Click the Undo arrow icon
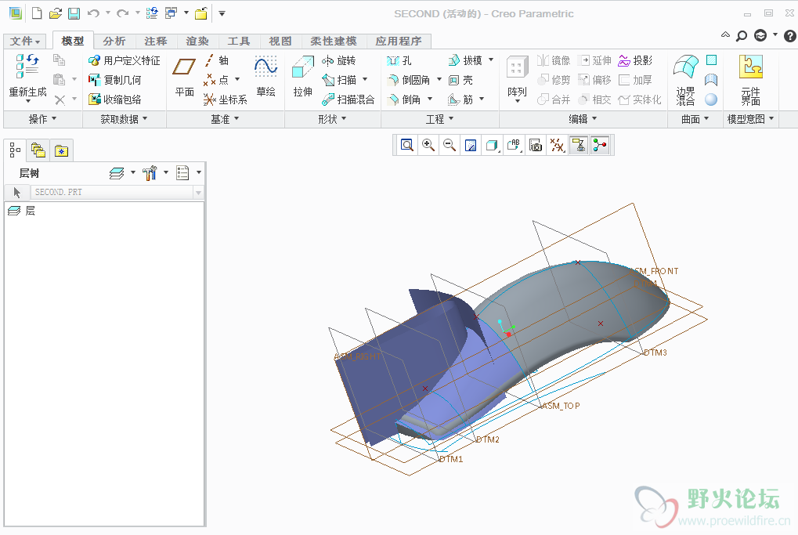The image size is (798, 535). [93, 13]
